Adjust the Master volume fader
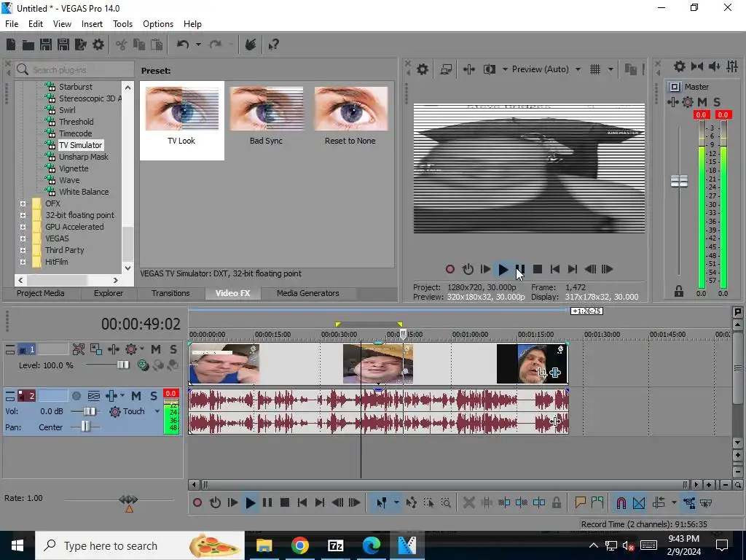The height and width of the screenshot is (560, 746). point(679,181)
